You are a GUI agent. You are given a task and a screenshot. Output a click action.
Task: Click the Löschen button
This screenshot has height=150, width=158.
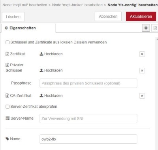(x=13, y=17)
